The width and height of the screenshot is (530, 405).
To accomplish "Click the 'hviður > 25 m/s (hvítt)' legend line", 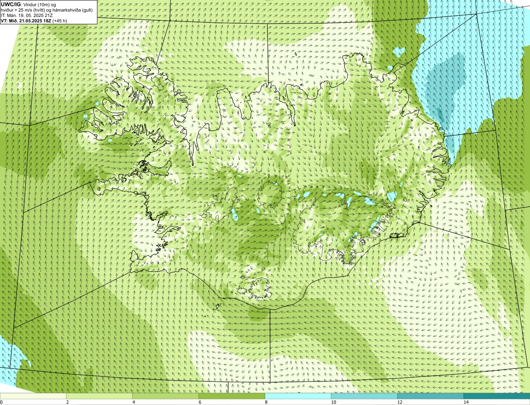I will click(46, 10).
